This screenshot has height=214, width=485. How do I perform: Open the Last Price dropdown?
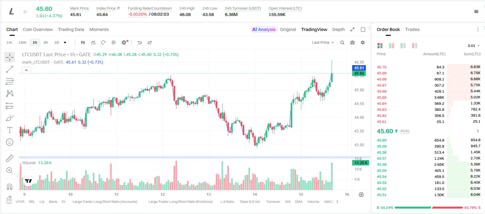(323, 42)
